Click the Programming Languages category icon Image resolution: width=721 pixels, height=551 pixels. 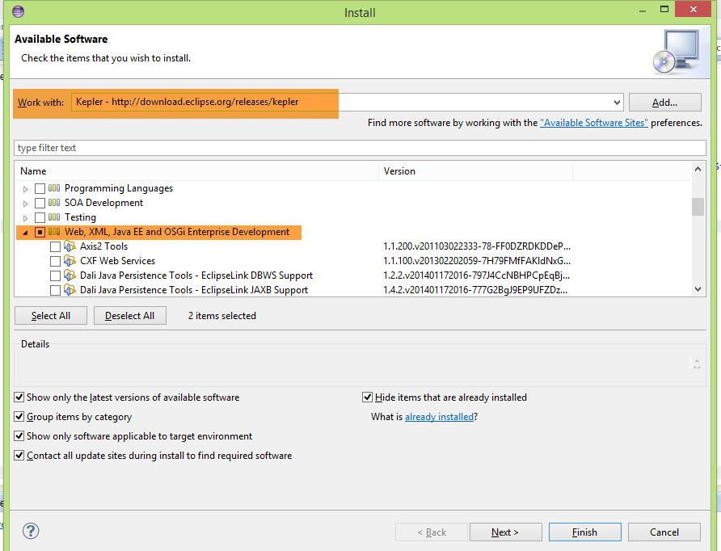tap(55, 188)
